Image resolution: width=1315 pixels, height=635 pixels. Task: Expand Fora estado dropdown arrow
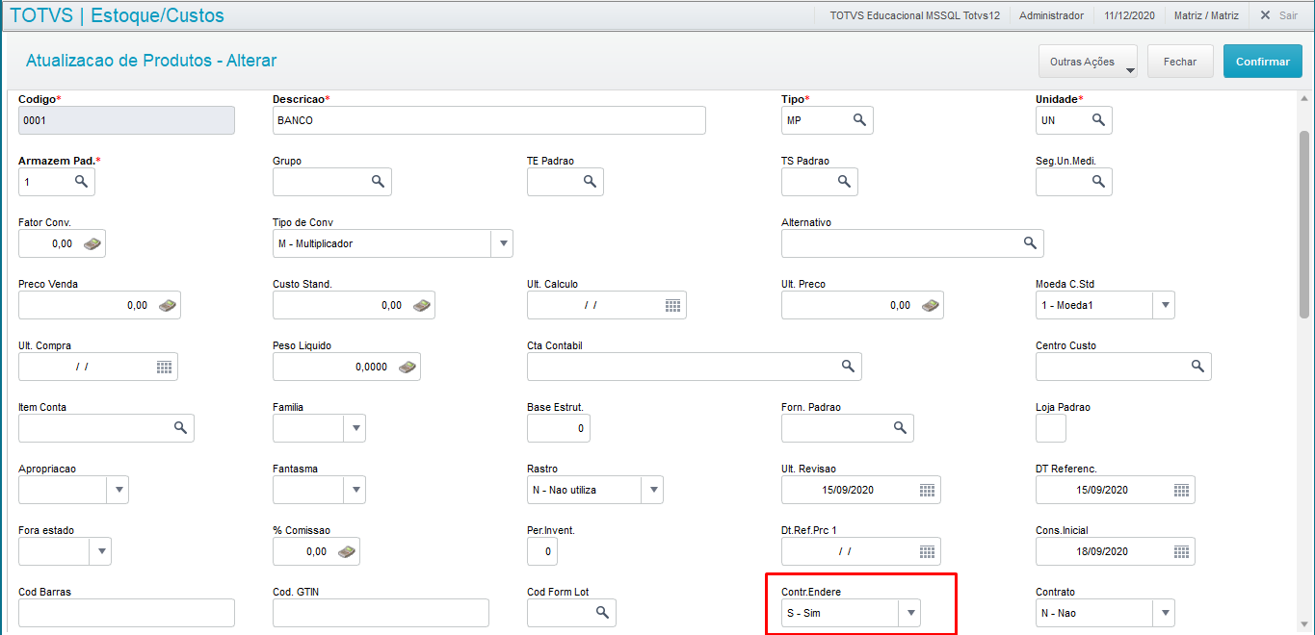(x=101, y=551)
